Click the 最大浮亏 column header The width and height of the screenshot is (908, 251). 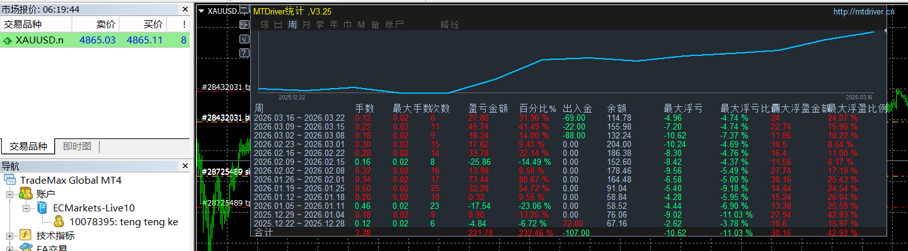(684, 108)
